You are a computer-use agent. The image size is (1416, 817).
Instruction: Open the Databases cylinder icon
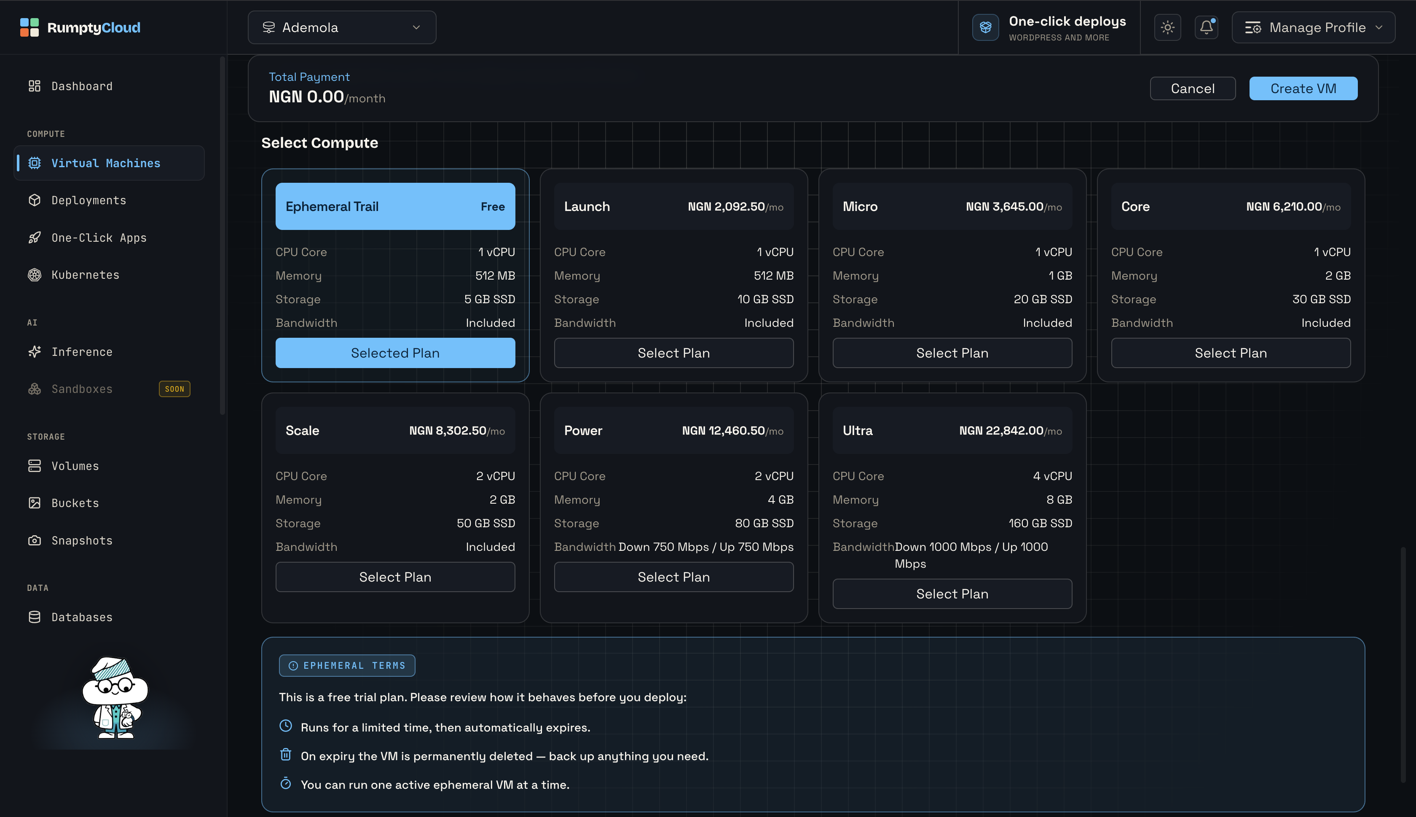tap(35, 617)
